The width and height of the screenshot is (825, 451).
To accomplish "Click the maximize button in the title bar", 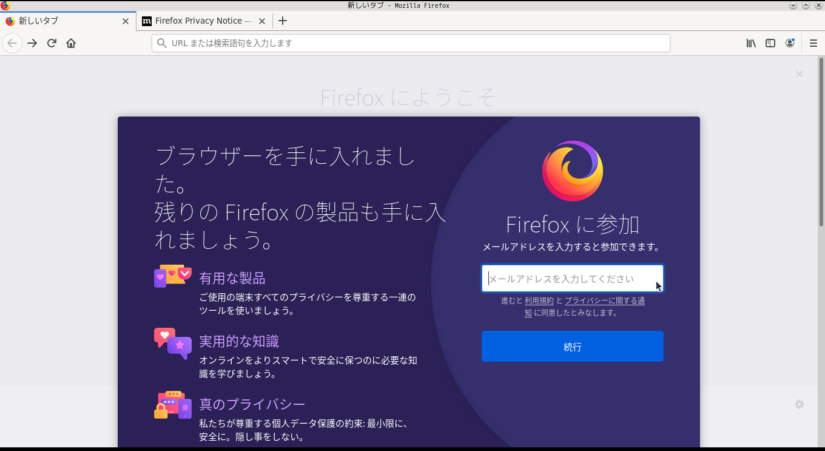I will (806, 5).
